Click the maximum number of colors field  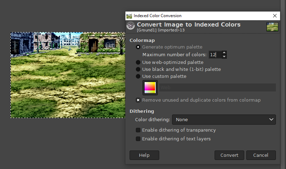215,55
